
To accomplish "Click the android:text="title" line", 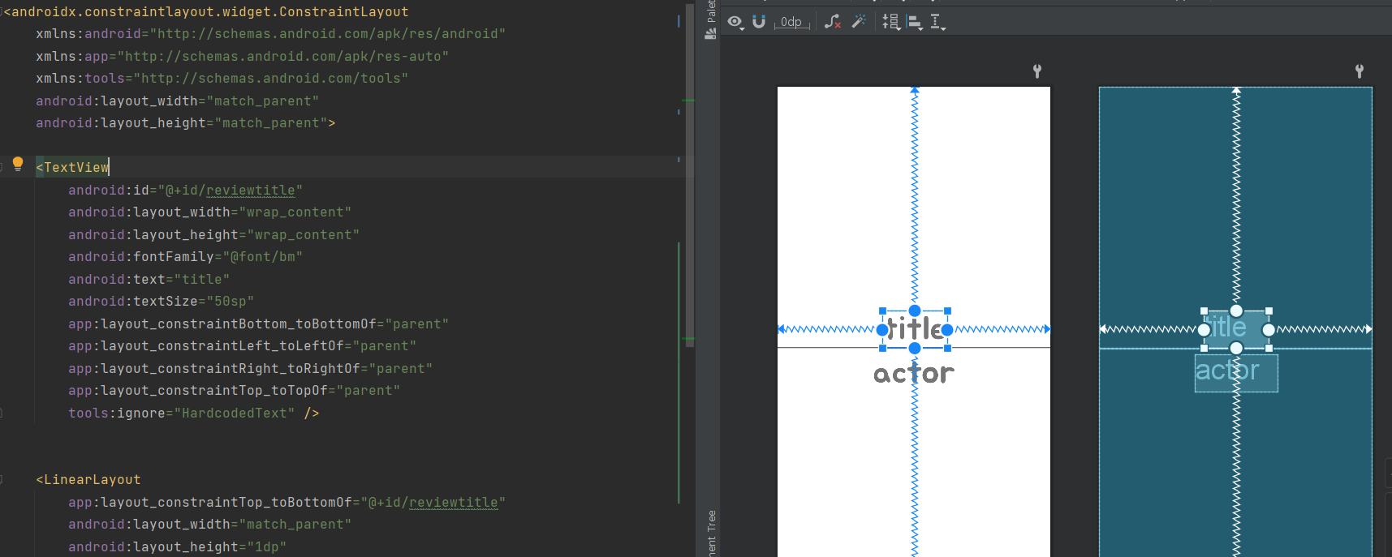I will coord(149,279).
